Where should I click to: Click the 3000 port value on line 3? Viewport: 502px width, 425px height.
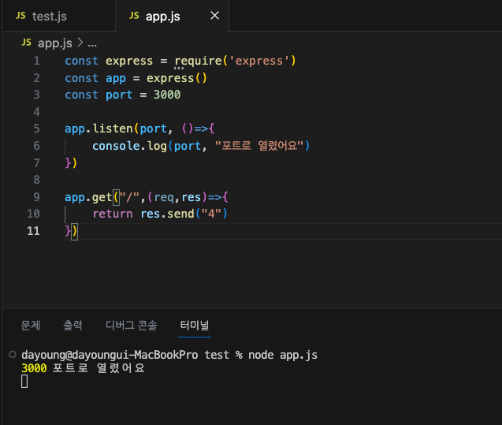pos(167,95)
